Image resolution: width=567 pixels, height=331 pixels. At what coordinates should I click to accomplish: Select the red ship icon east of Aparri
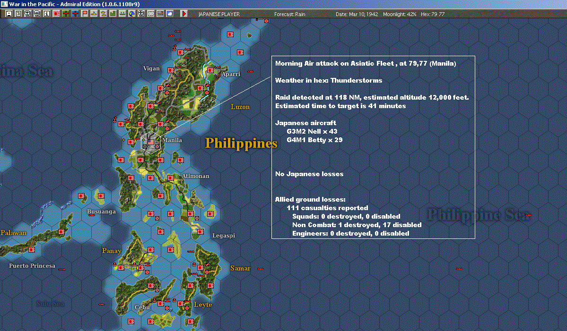coord(250,71)
